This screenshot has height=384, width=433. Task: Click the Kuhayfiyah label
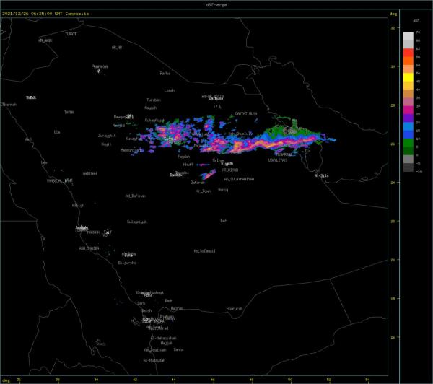click(155, 121)
